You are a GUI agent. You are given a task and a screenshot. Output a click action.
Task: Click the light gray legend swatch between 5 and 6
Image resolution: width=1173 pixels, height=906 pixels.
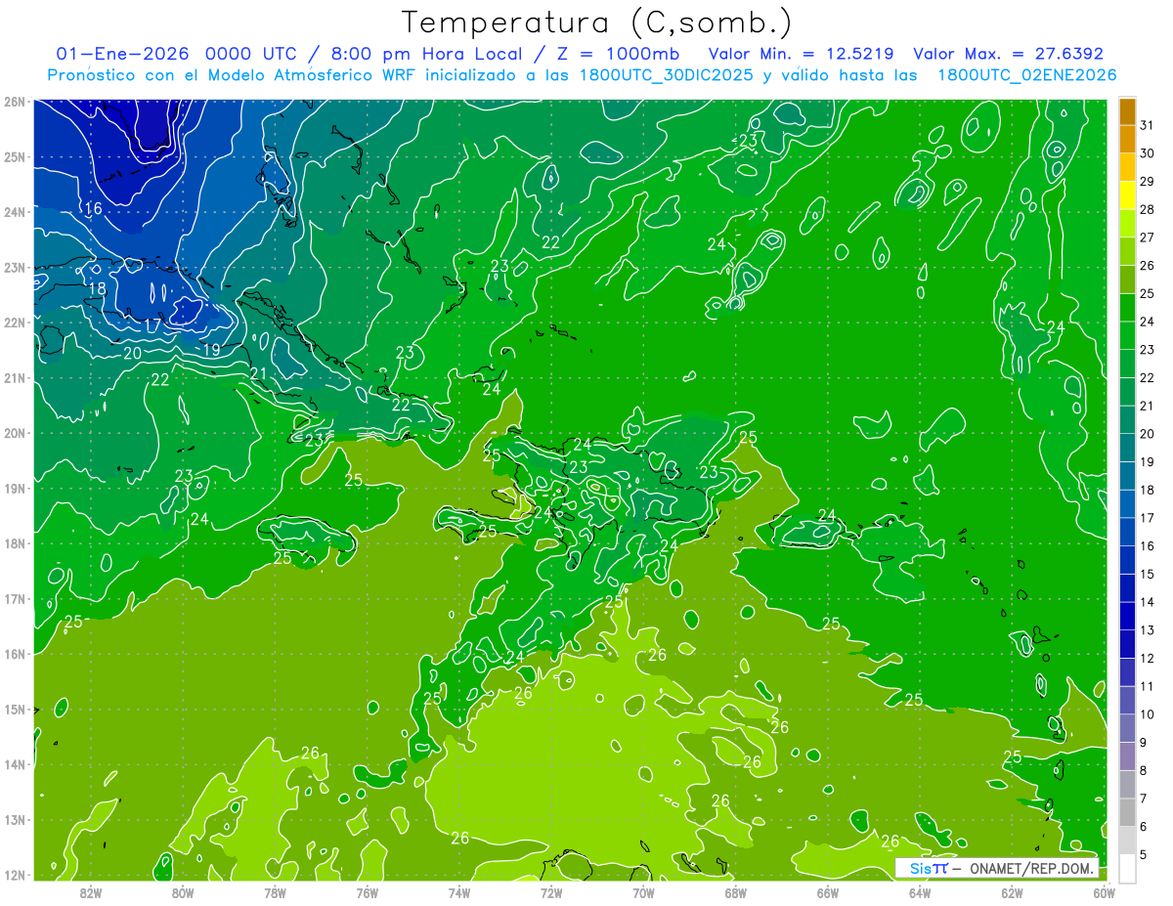click(x=1127, y=841)
